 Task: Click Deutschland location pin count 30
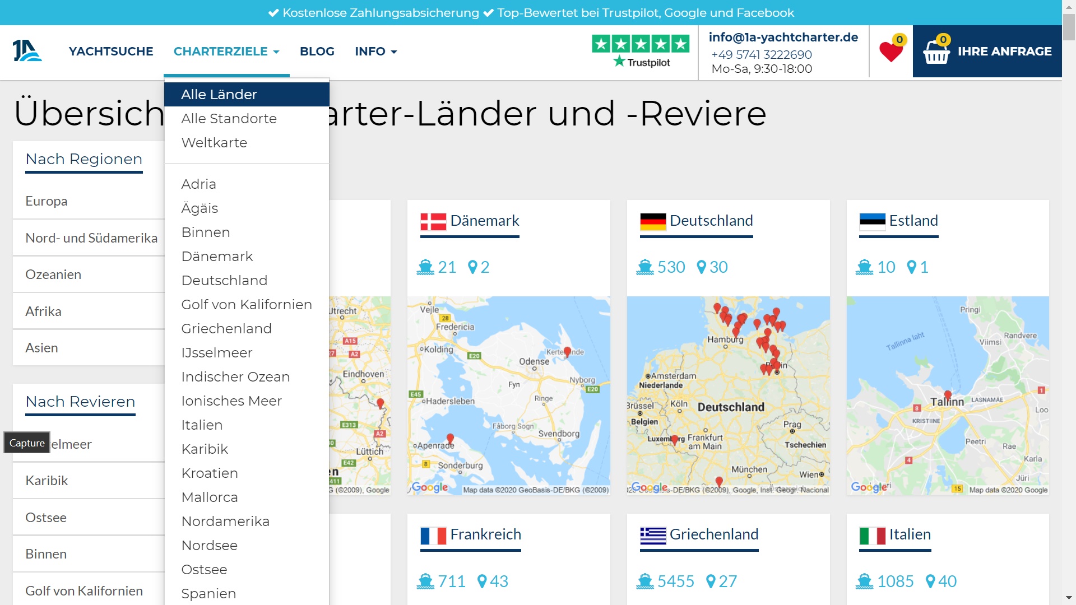pyautogui.click(x=712, y=267)
